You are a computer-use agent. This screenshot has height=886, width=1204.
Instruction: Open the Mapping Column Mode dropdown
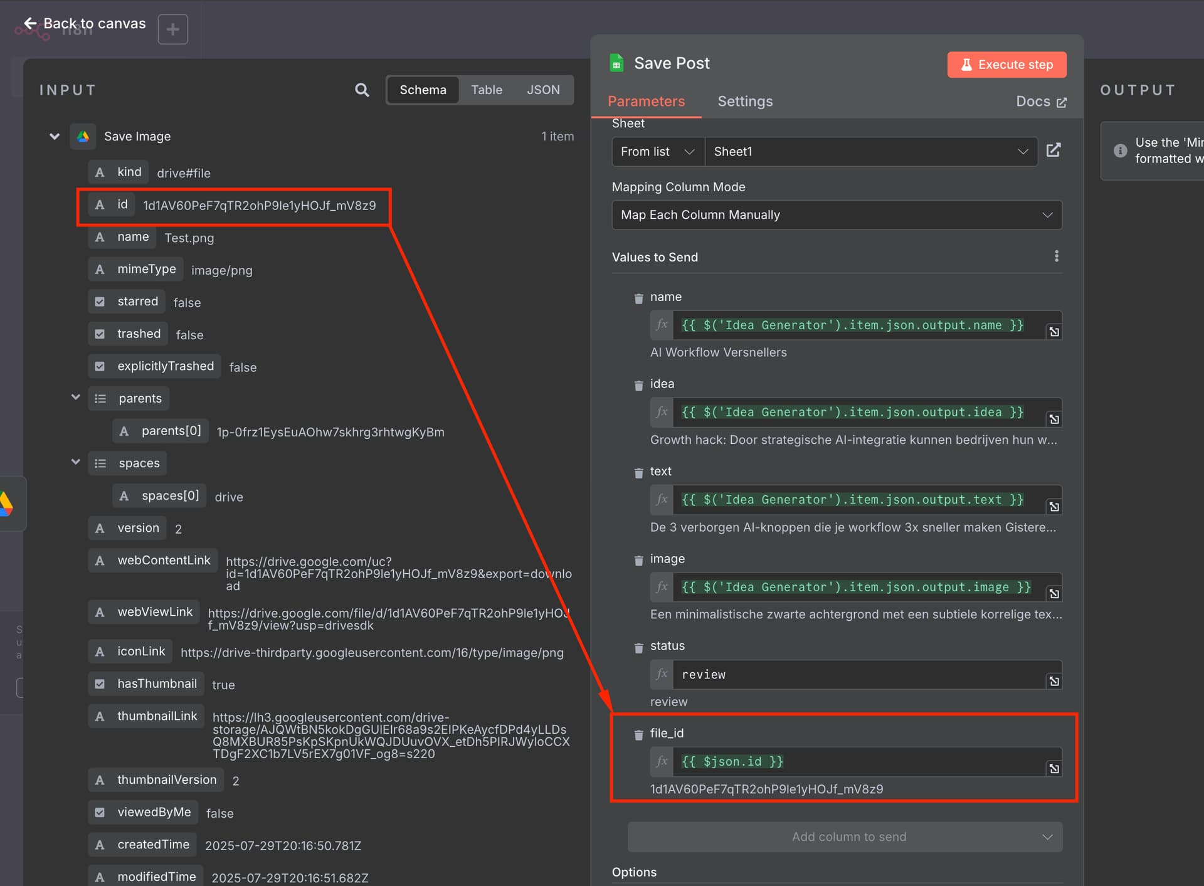pos(837,215)
